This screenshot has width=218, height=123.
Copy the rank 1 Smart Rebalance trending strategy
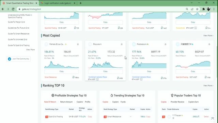[x=148, y=117]
